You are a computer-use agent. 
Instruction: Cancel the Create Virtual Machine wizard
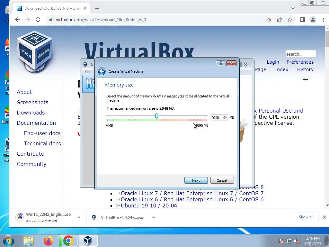pos(222,180)
